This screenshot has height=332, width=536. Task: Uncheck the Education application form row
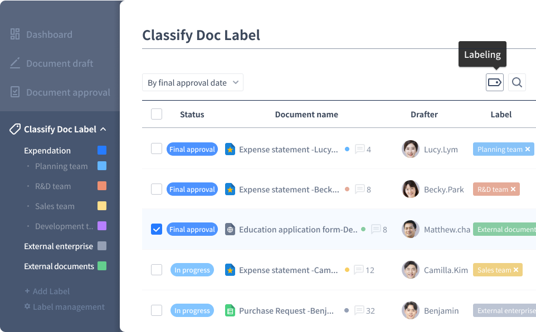point(157,229)
